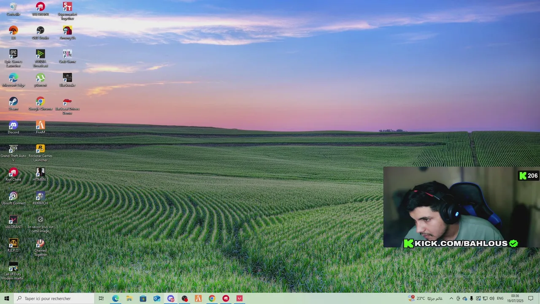Open network settings tray icon
The width and height of the screenshot is (540, 304).
(x=485, y=299)
